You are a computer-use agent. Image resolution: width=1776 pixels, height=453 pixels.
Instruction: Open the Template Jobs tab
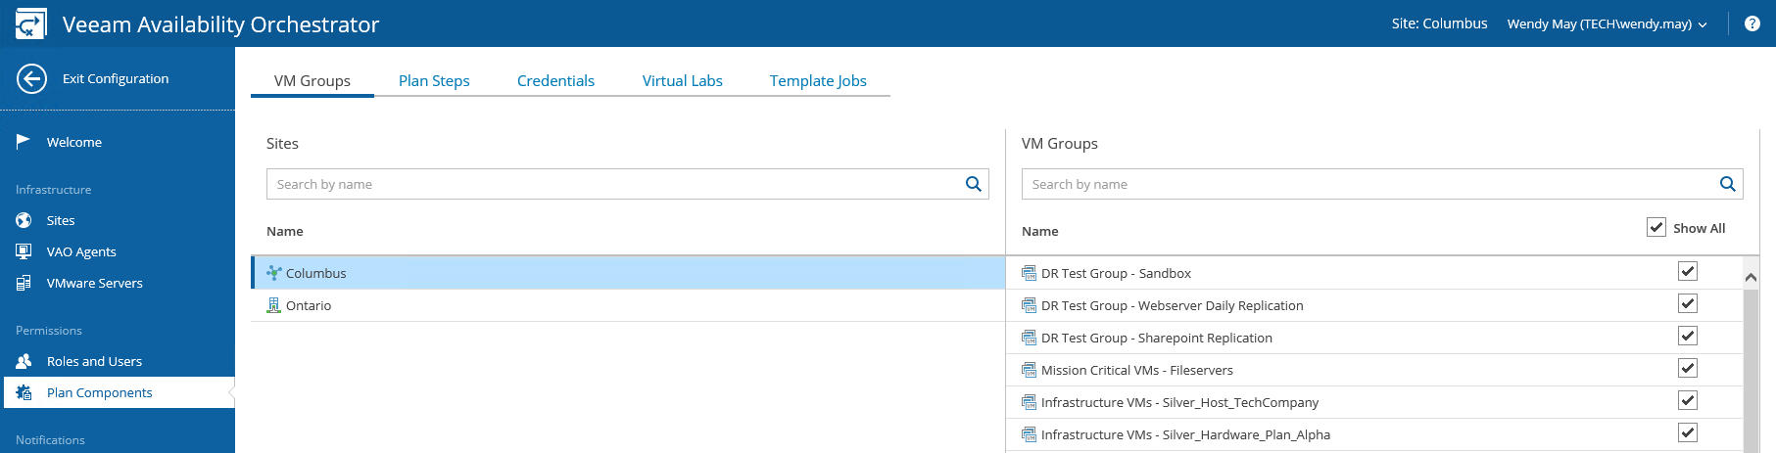pyautogui.click(x=818, y=80)
